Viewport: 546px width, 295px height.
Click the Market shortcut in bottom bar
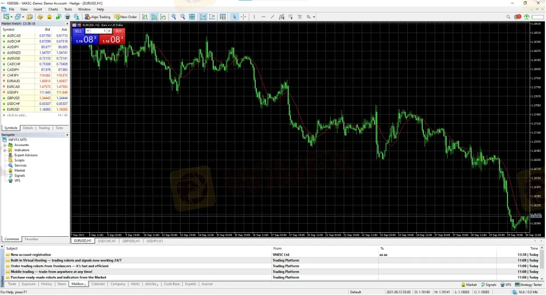tap(469, 285)
